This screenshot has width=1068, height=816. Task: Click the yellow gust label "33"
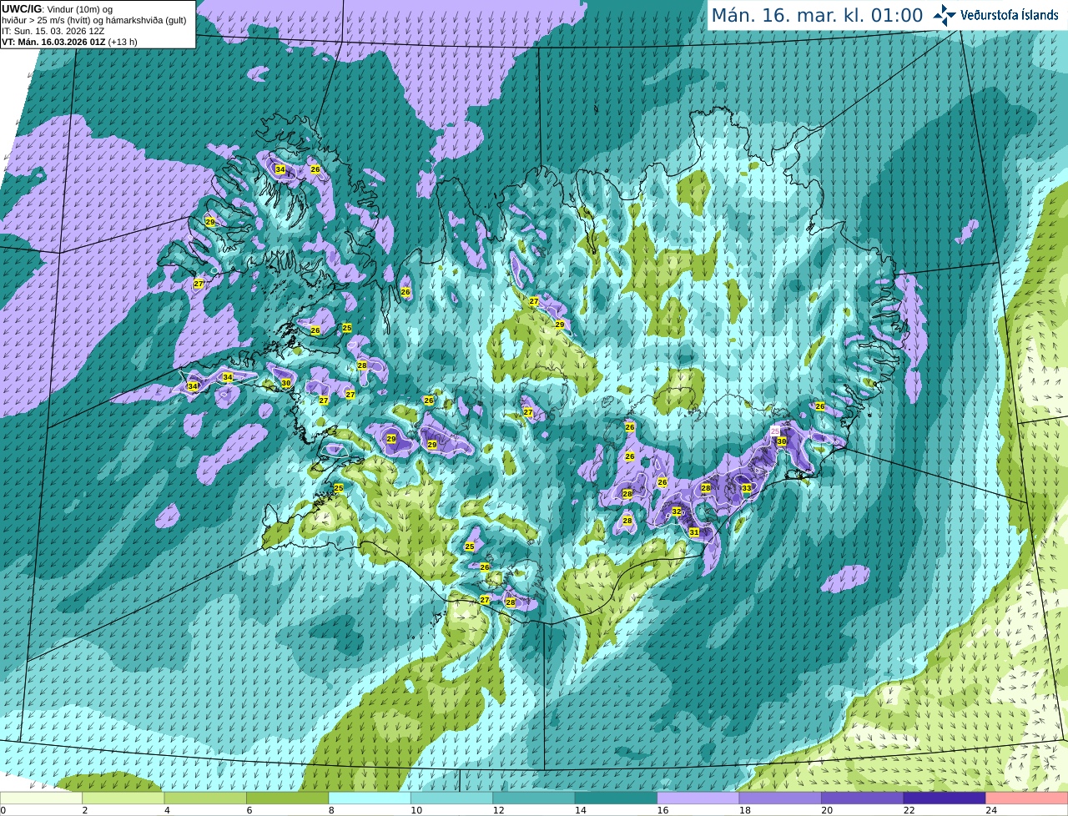coord(746,488)
